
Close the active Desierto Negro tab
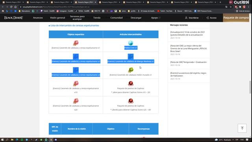pyautogui.click(x=95, y=2)
